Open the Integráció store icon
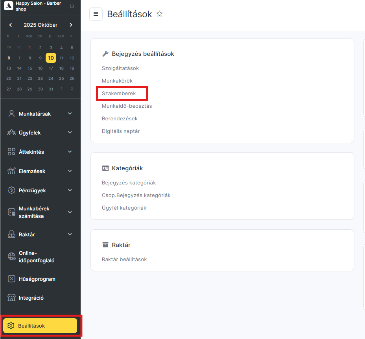365x339 pixels. [x=11, y=298]
